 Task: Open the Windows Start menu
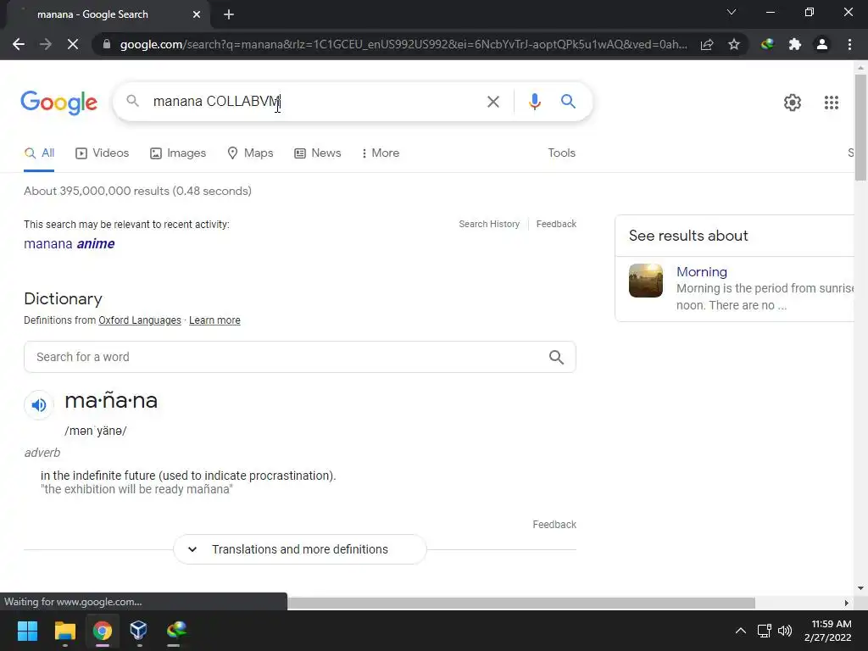click(27, 631)
